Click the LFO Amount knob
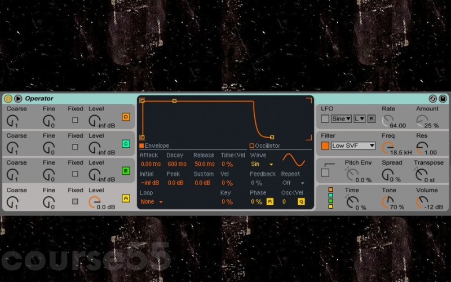Screen dimensions: 451x282 tap(422, 121)
